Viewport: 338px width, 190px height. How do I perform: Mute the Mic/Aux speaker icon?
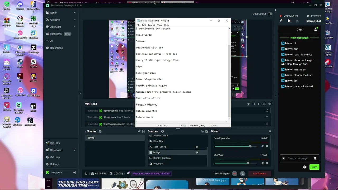click(263, 163)
